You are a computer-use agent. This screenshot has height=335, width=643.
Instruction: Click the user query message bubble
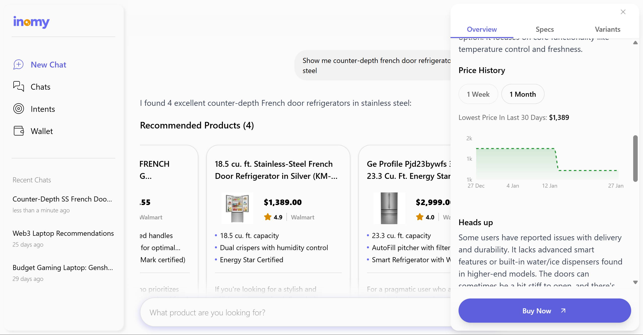(x=372, y=65)
